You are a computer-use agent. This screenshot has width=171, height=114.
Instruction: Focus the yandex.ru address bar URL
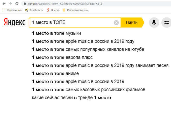pyautogui.click(x=65, y=4)
